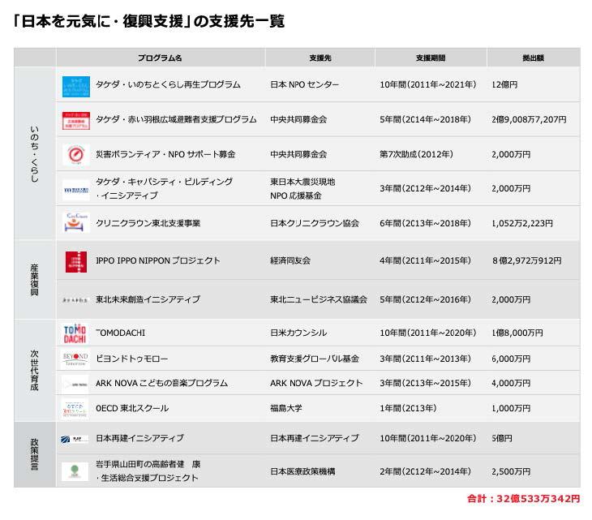This screenshot has width=592, height=520.
Task: Click IPPO IPPO NIPPON プロジェクト text
Action: coord(158,260)
